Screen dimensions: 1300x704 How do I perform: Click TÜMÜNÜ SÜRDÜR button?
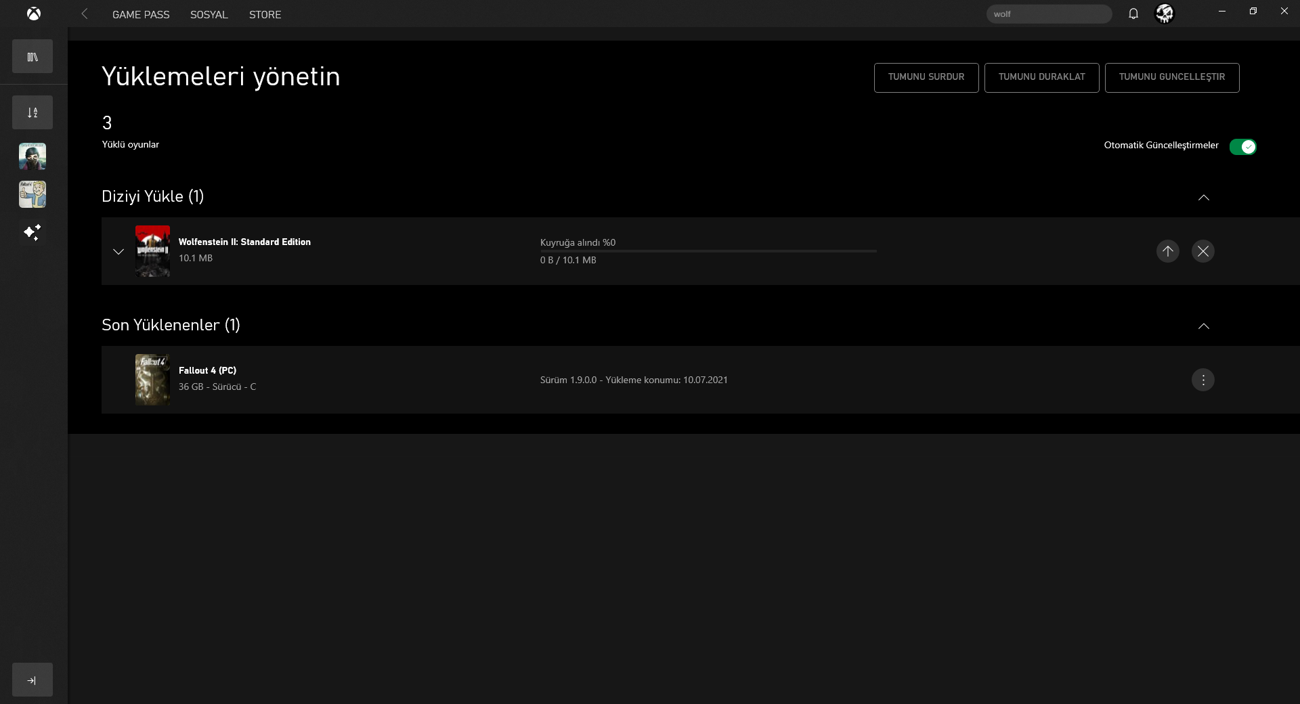click(926, 78)
